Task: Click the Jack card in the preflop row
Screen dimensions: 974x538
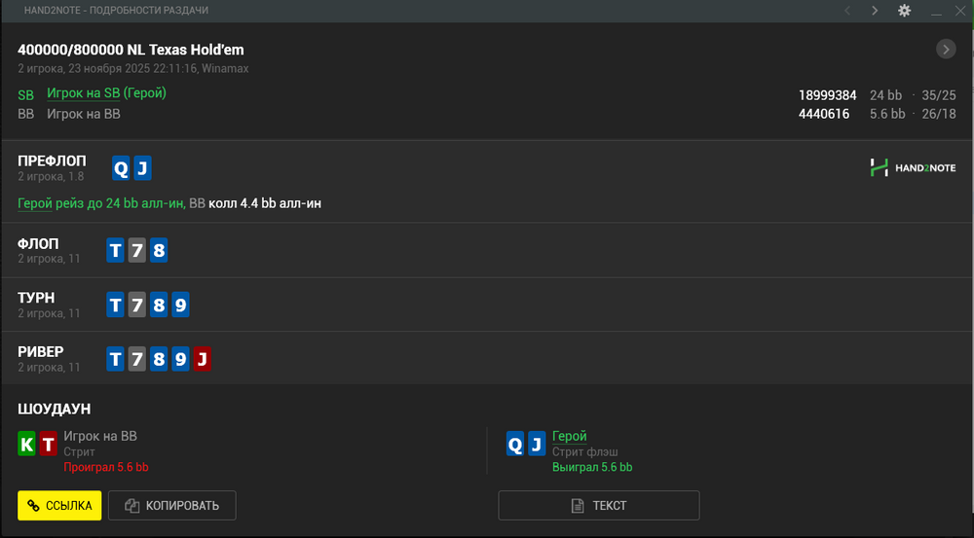Action: 142,169
